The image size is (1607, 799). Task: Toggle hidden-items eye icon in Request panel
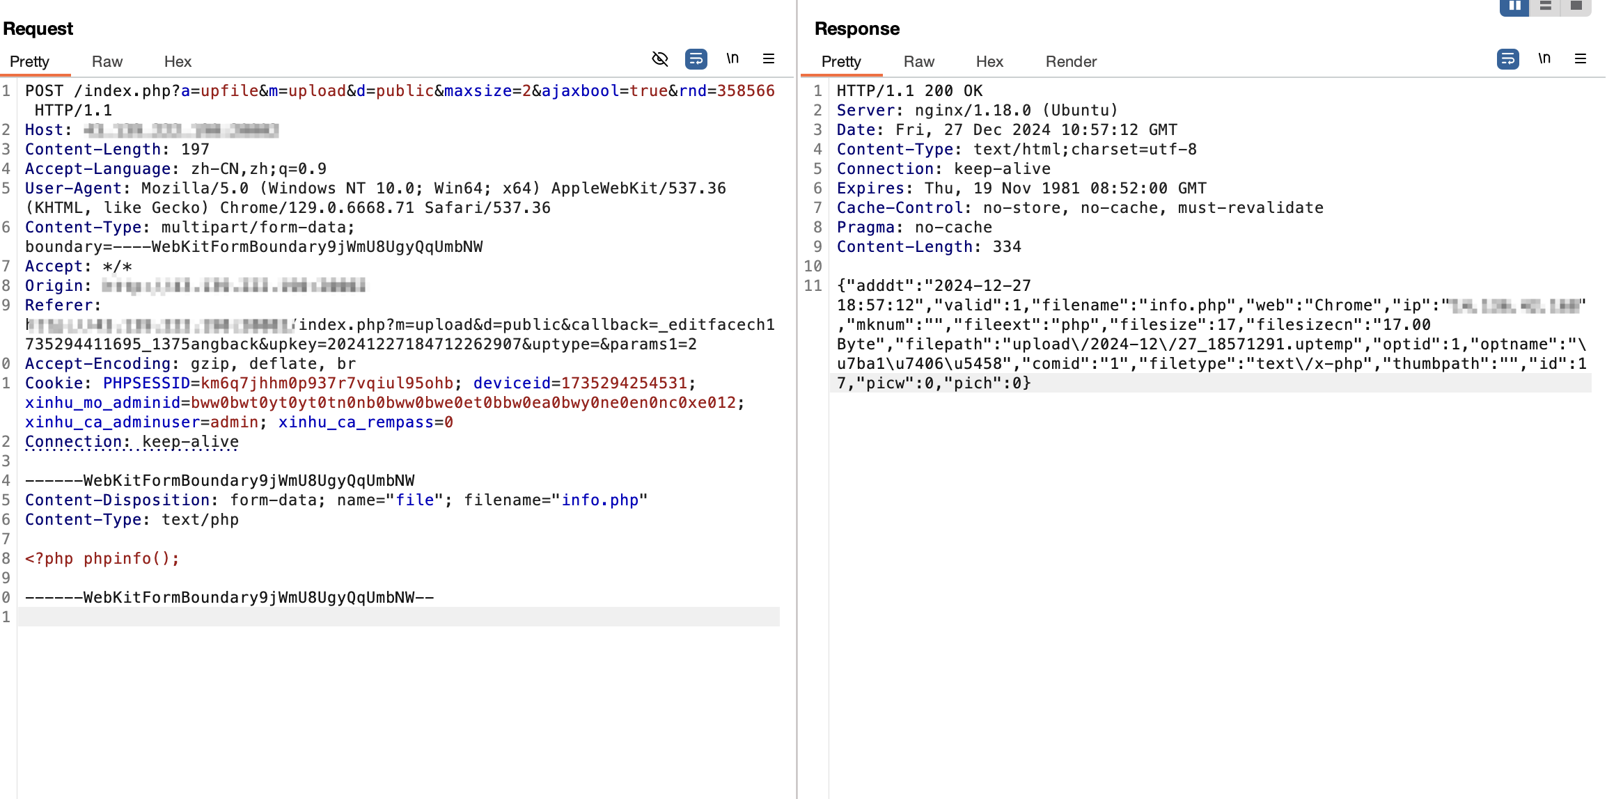click(x=659, y=59)
